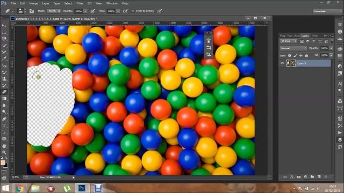Viewport: 344px width, 193px height.
Task: Hide Layer 0 with eye icon
Action: coord(282,63)
